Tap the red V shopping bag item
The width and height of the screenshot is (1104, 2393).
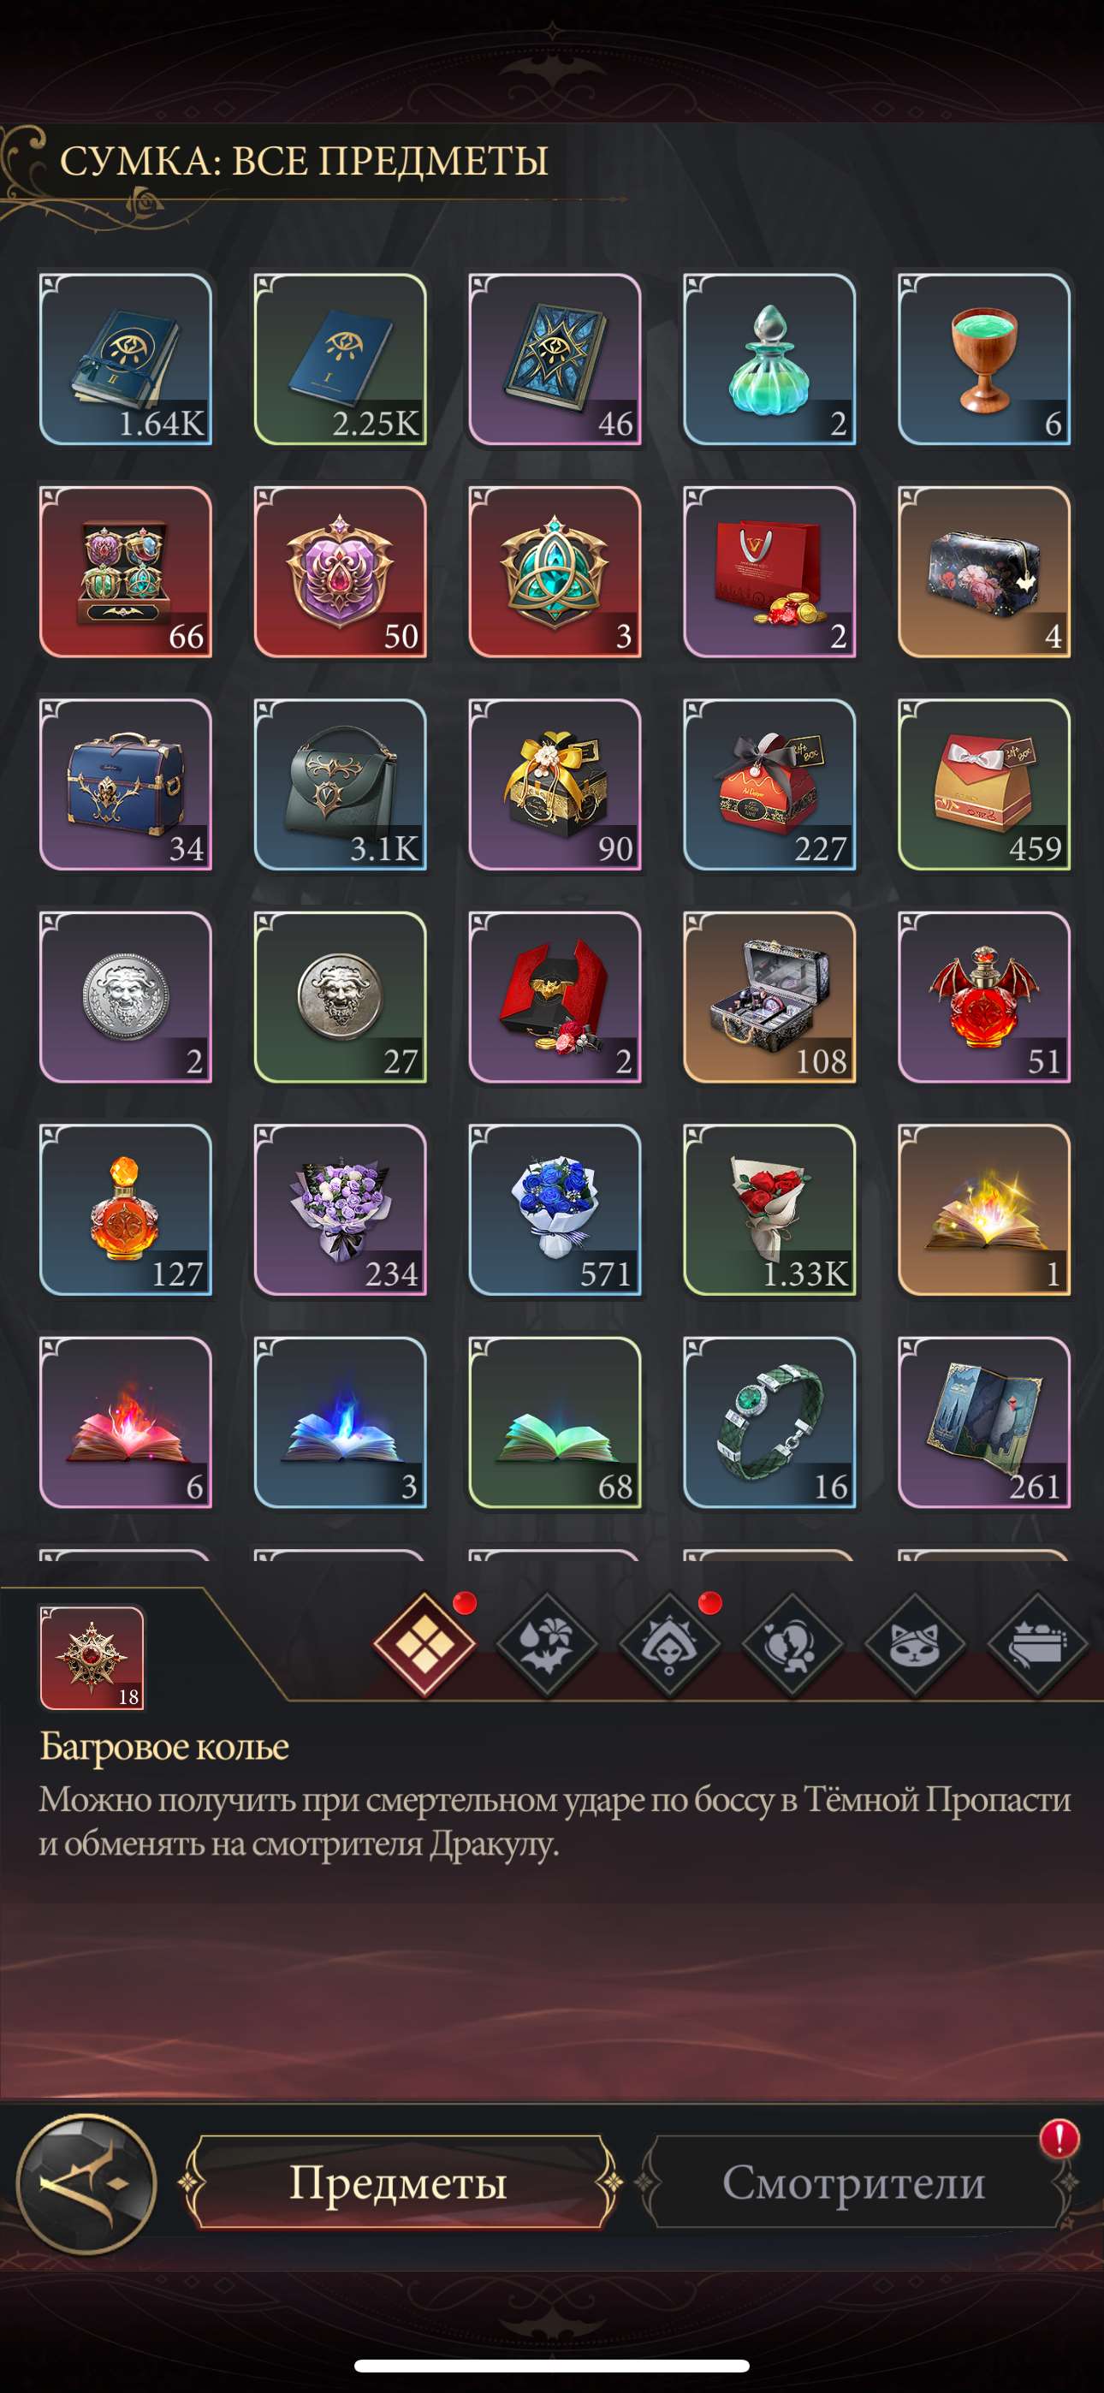(769, 572)
